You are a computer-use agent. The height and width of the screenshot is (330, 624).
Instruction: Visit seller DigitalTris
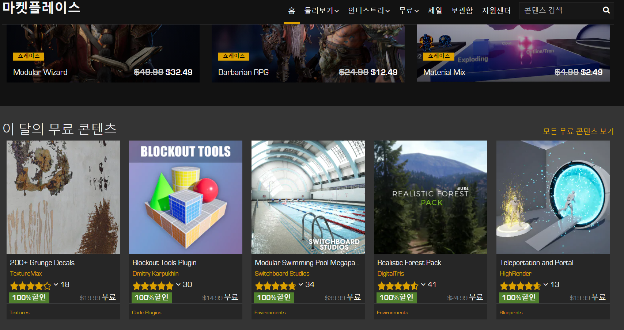391,273
